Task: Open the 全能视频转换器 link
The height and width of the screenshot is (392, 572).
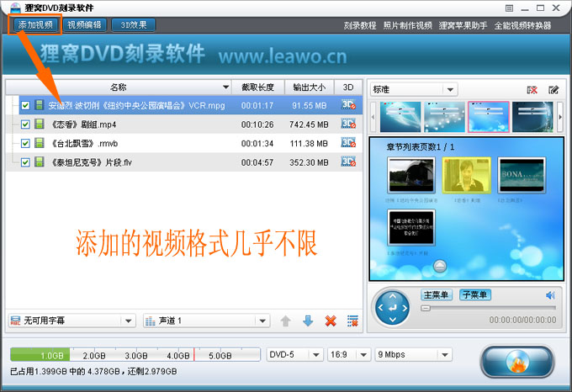Action: pos(522,25)
